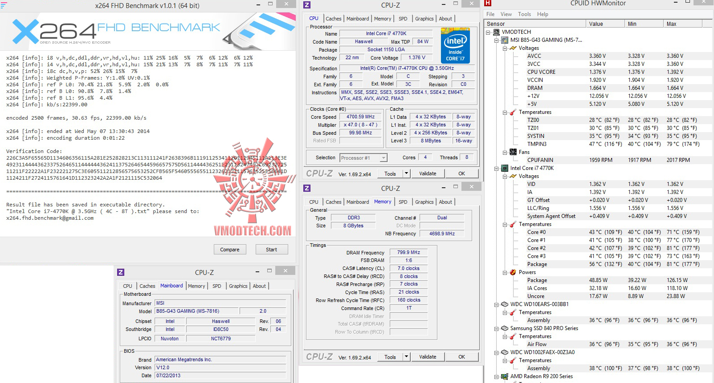Click the Voltages icon of the Intel Core i7 4770K
Image resolution: width=714 pixels, height=383 pixels.
[513, 176]
